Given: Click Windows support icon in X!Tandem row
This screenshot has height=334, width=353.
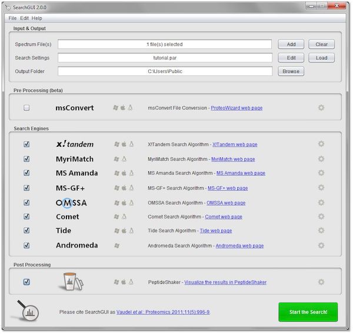Looking at the screenshot, I should pyautogui.click(x=116, y=144).
